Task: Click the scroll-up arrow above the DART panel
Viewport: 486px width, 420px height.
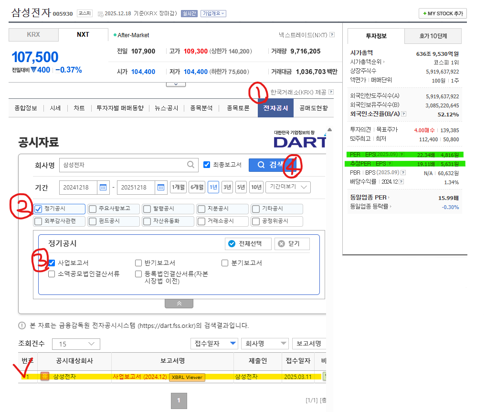Action: click(330, 129)
